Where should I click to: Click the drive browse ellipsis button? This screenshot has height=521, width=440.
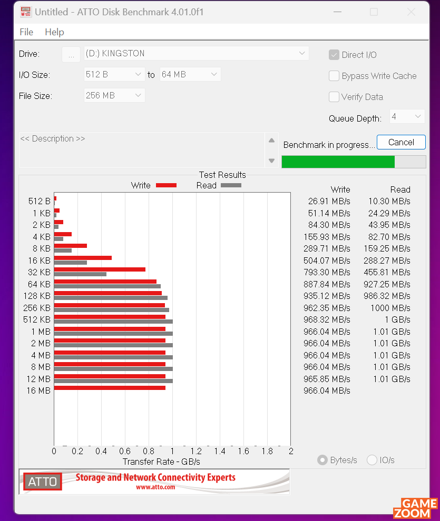point(71,54)
